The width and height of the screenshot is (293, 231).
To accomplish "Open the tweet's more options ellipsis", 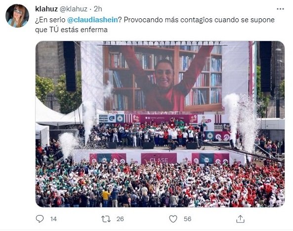I will tap(280, 9).
